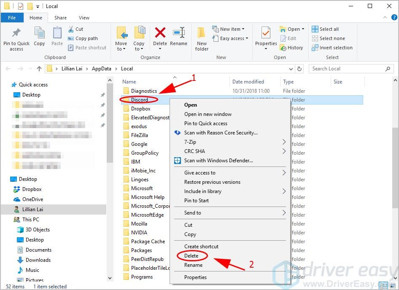Image resolution: width=399 pixels, height=290 pixels.
Task: Click the Up arrow navigation button
Action: click(x=39, y=69)
